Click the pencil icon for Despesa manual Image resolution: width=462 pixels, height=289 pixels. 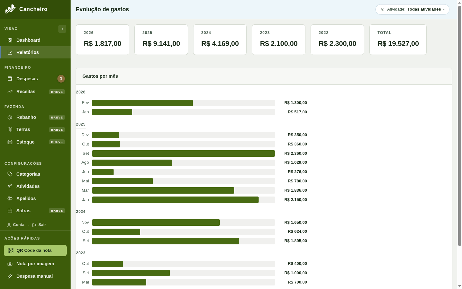[10, 276]
